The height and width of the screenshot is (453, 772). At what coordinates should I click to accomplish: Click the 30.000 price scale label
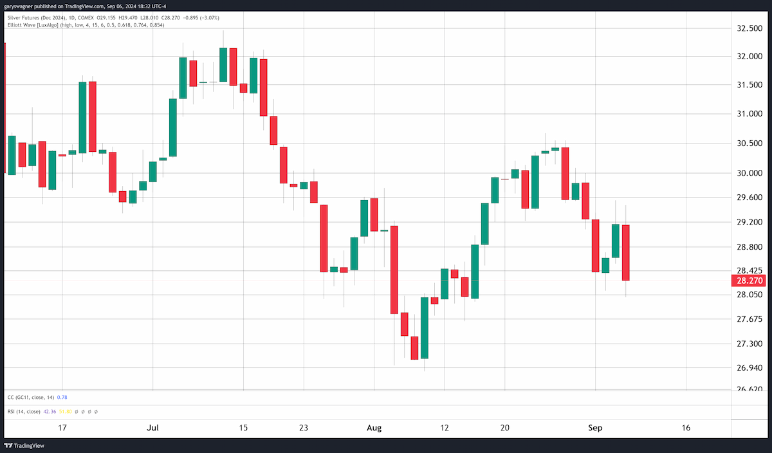click(749, 173)
